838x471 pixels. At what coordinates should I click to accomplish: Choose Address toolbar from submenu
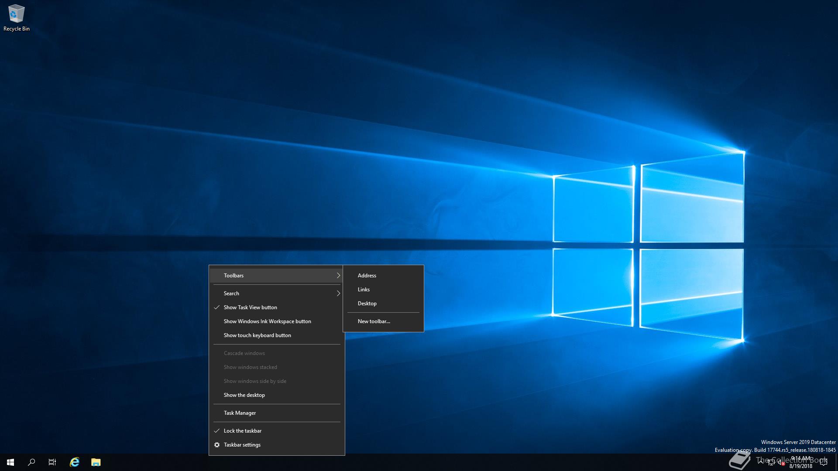(x=367, y=276)
